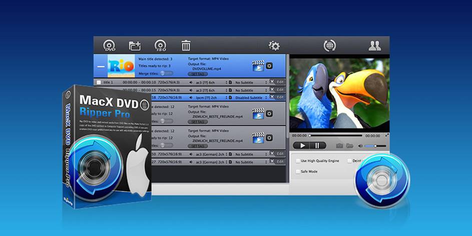The height and width of the screenshot is (236, 472).
Task: Enable the Safe Mode checkbox
Action: tap(298, 171)
